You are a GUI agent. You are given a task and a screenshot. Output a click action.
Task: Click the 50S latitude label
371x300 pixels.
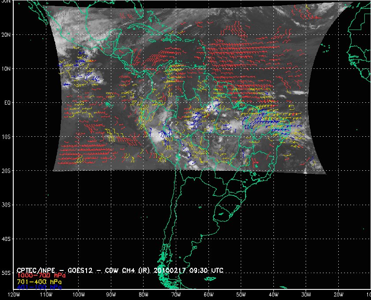6,273
